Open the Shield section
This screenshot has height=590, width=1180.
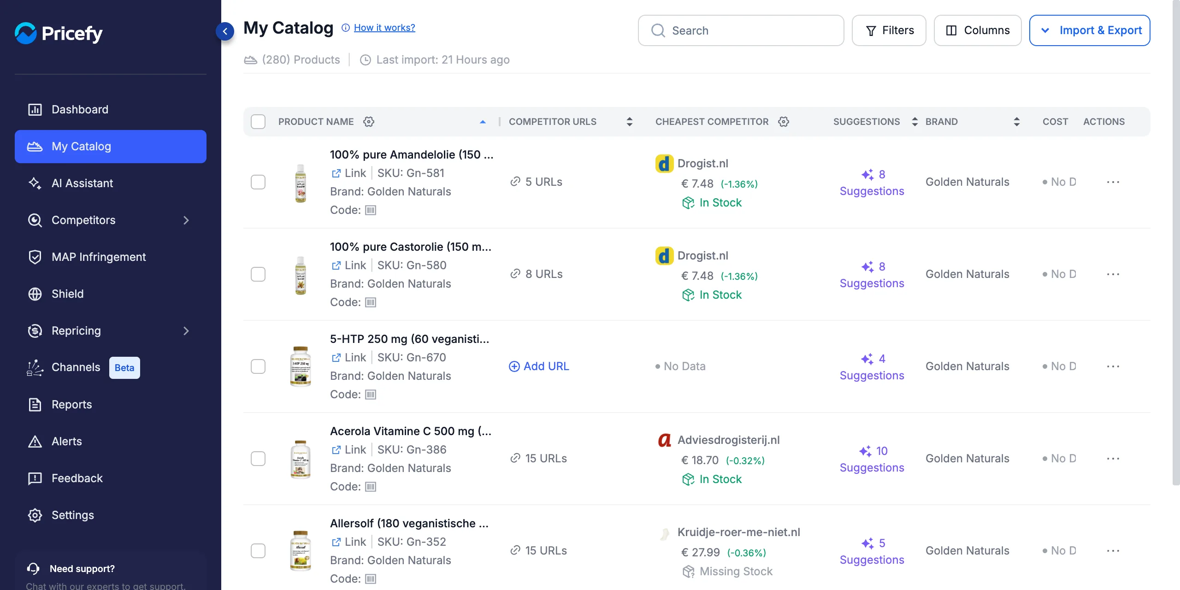coord(111,294)
